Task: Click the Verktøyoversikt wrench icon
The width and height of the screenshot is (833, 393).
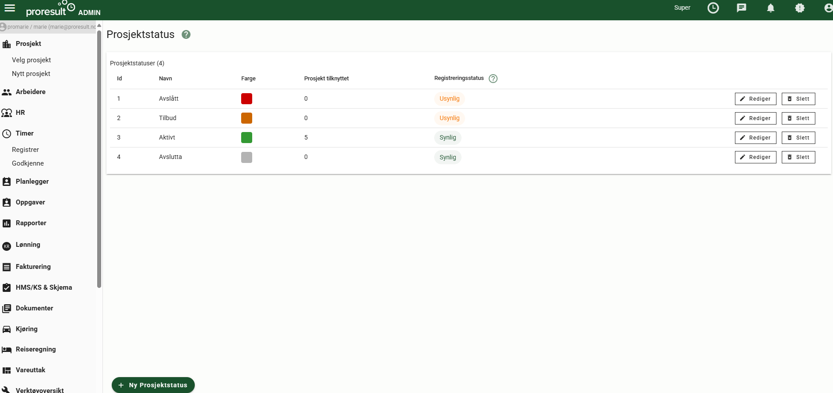Action: pyautogui.click(x=7, y=389)
